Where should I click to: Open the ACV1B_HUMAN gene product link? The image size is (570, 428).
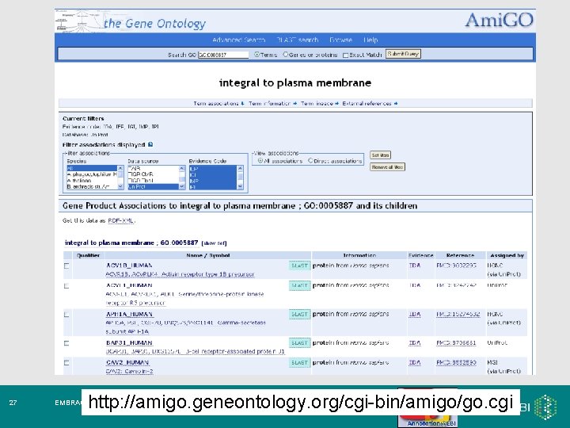click(x=129, y=266)
